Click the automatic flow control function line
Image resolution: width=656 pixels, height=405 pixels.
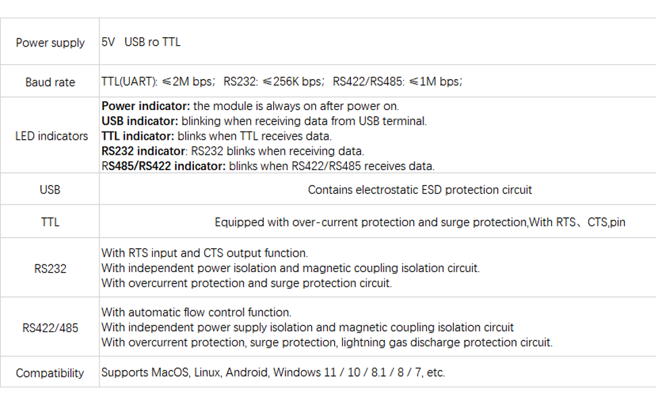pyautogui.click(x=196, y=313)
